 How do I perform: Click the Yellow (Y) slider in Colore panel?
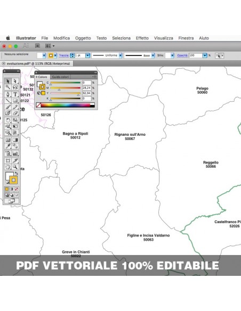[65, 93]
